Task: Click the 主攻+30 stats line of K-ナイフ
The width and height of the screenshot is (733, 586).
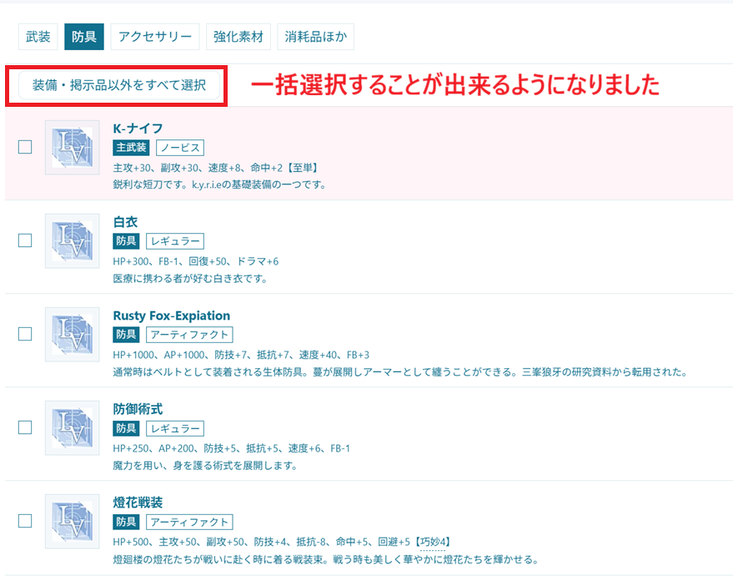Action: click(216, 168)
